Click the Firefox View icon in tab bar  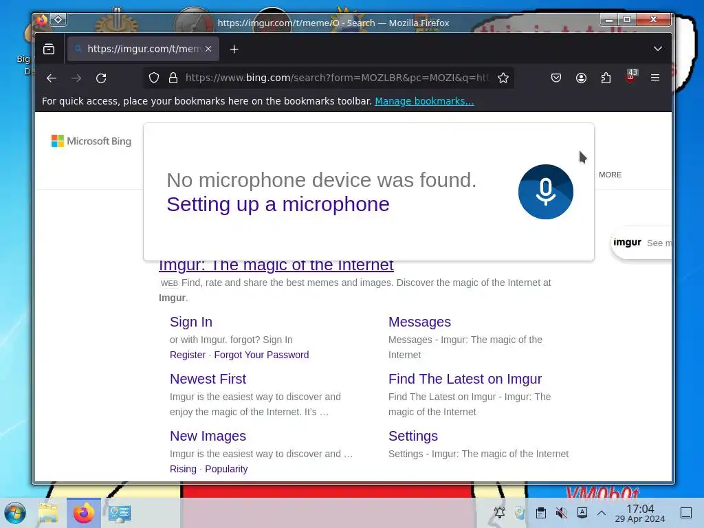[x=49, y=49]
